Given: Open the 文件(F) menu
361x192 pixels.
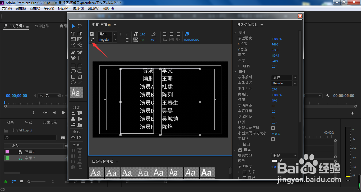Looking at the screenshot, I should click(7, 8).
